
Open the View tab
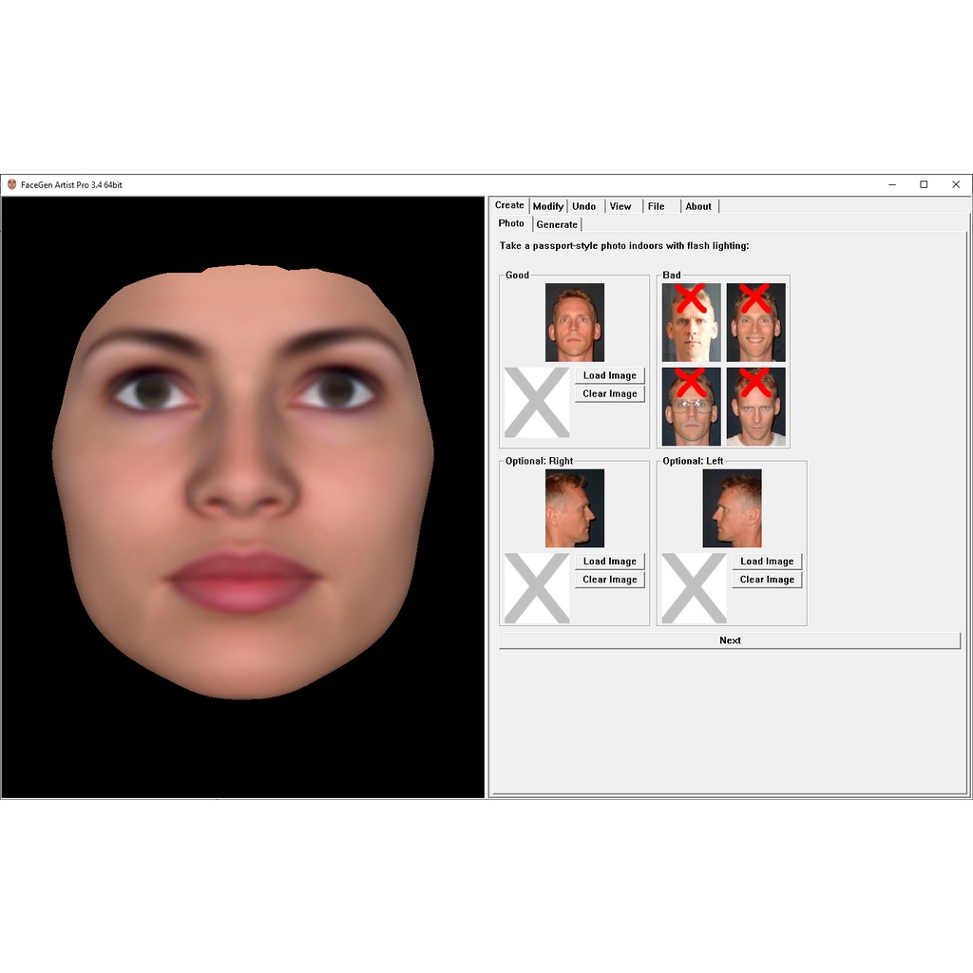click(x=620, y=206)
